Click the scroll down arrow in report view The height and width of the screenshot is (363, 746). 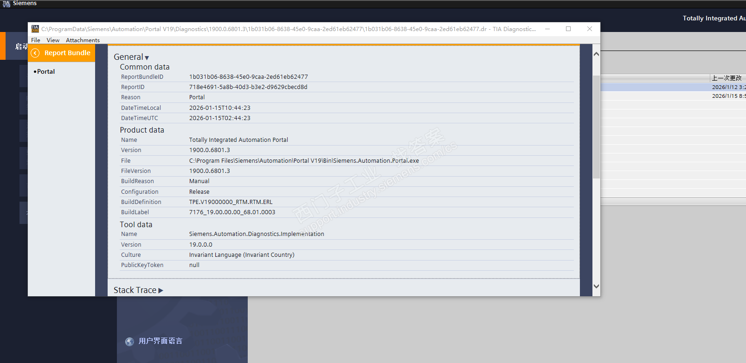pos(597,286)
